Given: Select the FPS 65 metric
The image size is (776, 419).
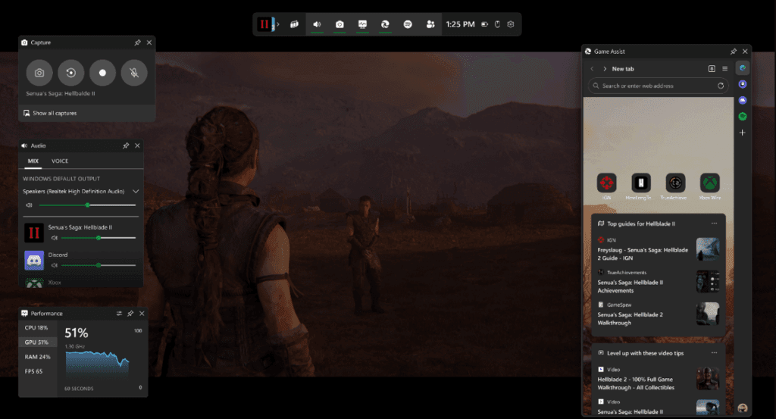Looking at the screenshot, I should [x=37, y=371].
